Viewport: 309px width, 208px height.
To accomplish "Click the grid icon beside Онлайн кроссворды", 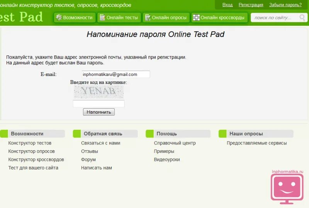I will pos(196,17).
